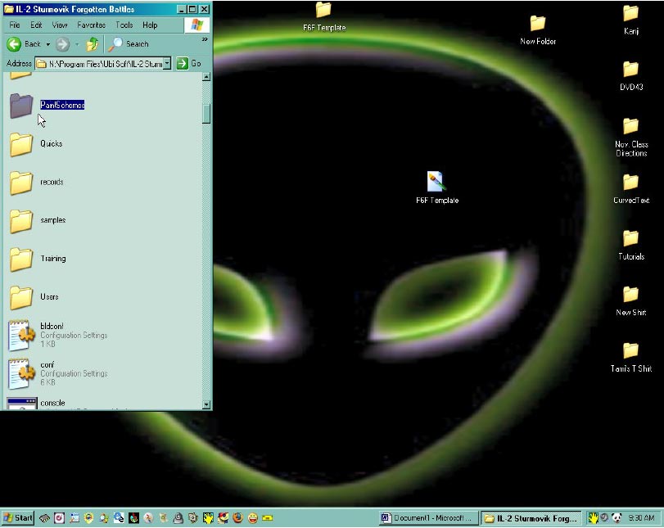Open the Favorites menu
The width and height of the screenshot is (664, 528).
point(91,25)
